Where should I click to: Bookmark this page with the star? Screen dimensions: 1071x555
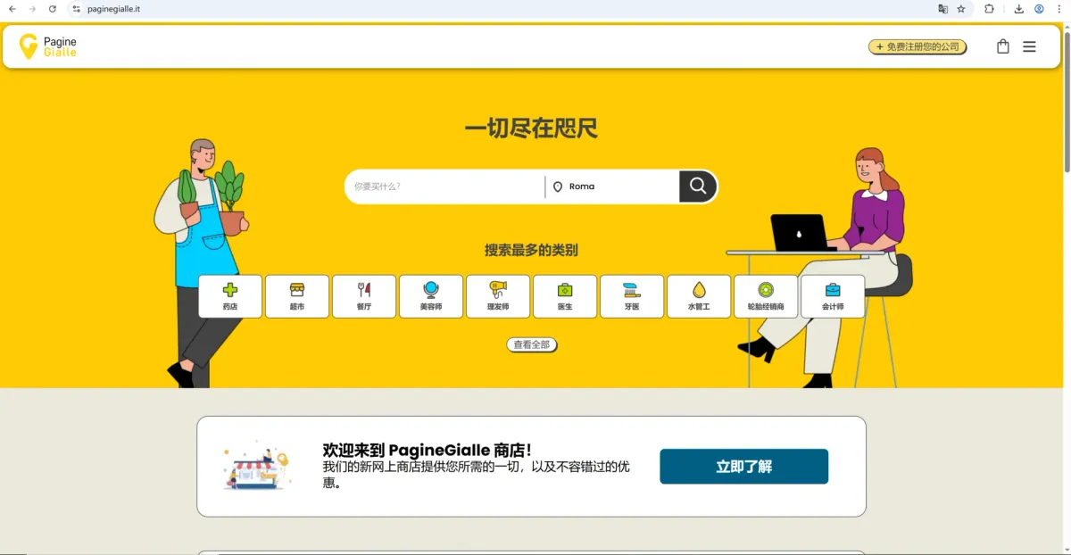[x=961, y=9]
